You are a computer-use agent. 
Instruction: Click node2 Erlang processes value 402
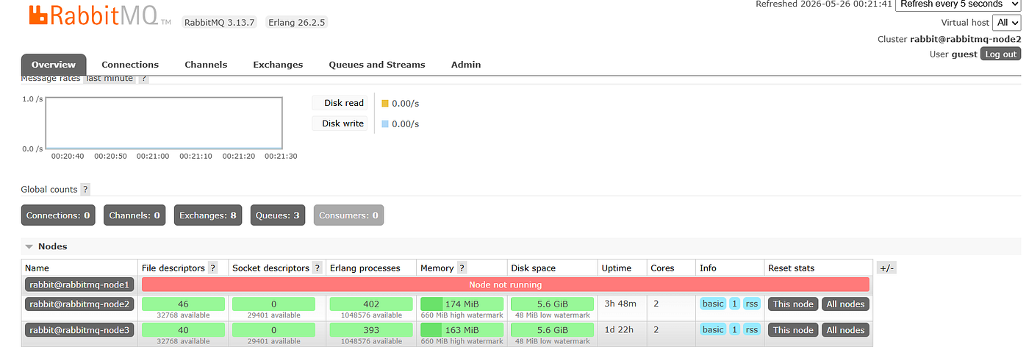click(371, 304)
